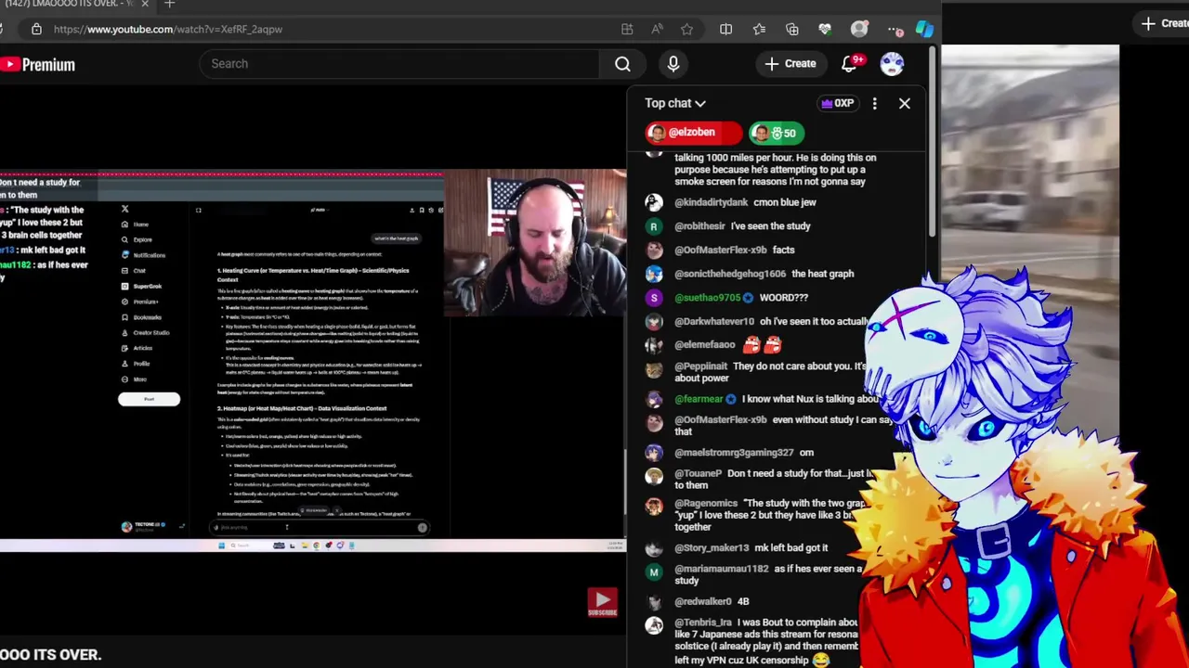Screen dimensions: 1189x668
Task: Click username @Peppiinait in chat
Action: tap(700, 366)
